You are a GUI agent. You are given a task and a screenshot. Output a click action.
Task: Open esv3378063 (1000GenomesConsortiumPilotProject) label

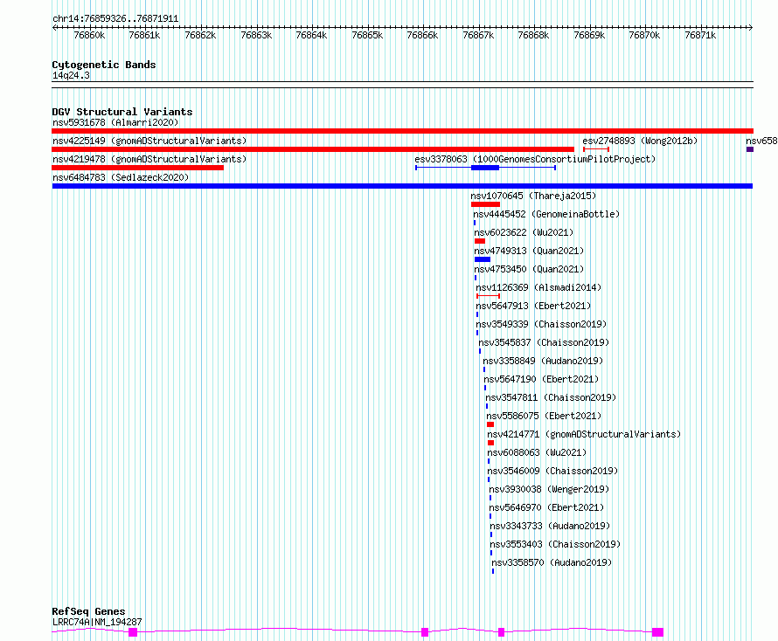[535, 159]
